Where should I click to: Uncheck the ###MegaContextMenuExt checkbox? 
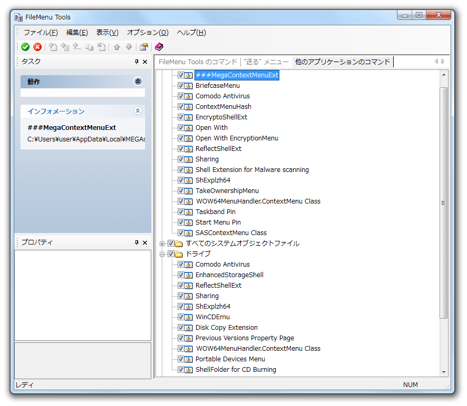(181, 75)
